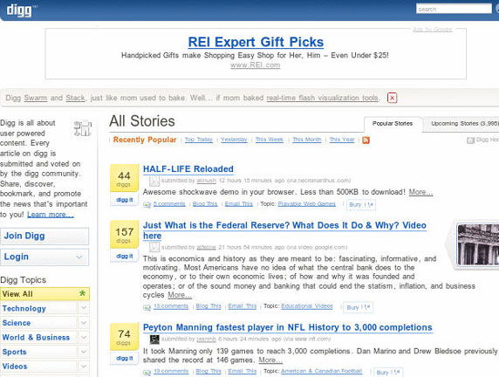
Task: Open 13 comments on Federal Reserve story
Action: click(171, 306)
